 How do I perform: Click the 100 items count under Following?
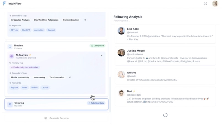pos(18,106)
